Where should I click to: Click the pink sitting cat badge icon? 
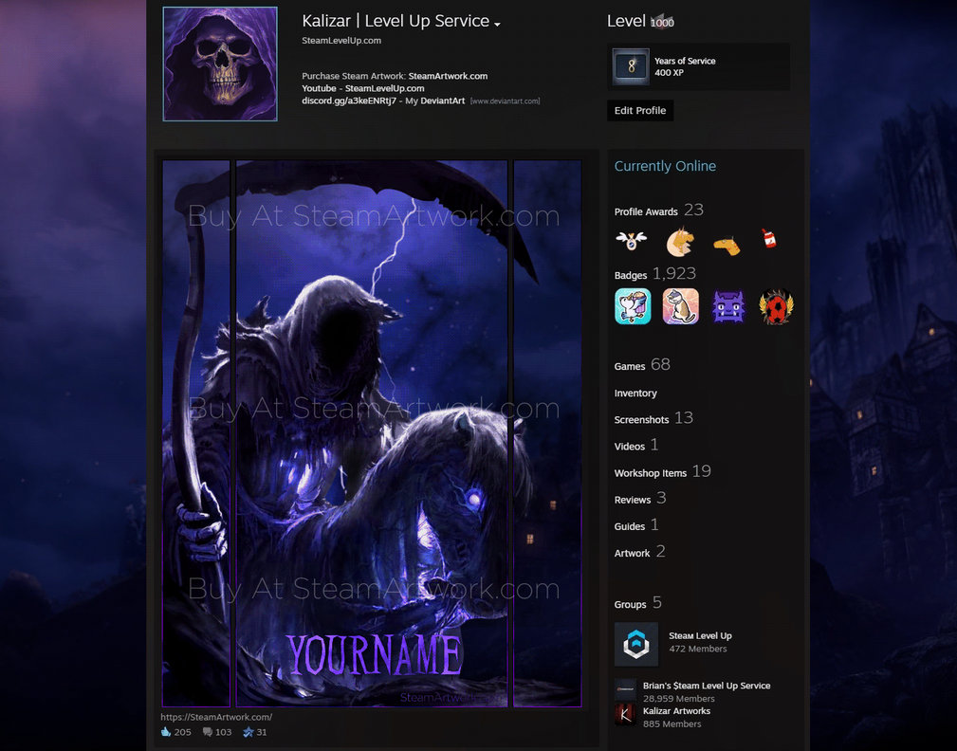click(x=680, y=306)
